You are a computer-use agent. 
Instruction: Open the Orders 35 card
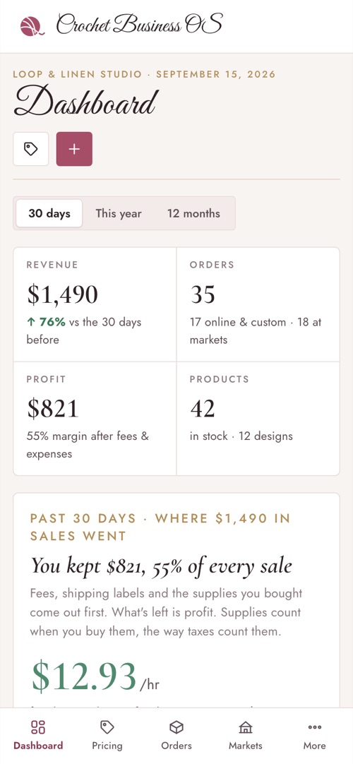tap(258, 304)
